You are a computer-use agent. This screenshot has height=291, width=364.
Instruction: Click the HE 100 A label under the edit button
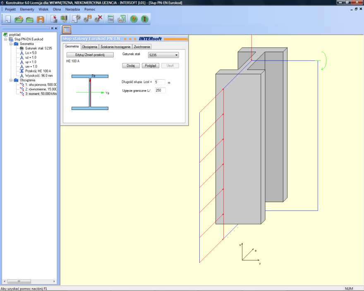coord(73,61)
